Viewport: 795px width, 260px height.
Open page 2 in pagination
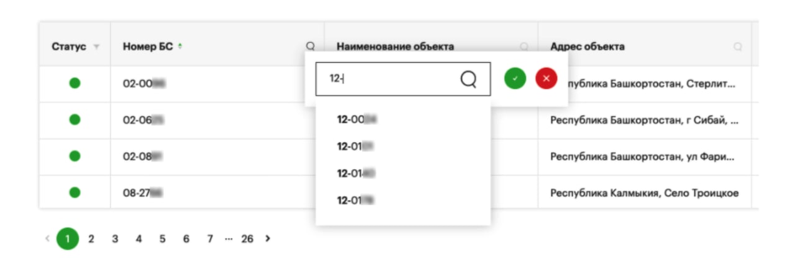(x=91, y=238)
